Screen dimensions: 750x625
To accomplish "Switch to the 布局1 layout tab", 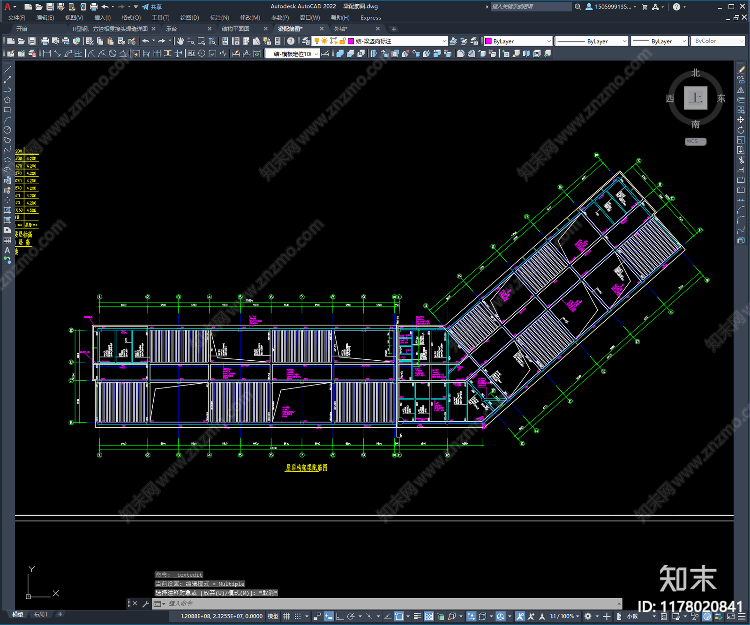I will tap(41, 614).
